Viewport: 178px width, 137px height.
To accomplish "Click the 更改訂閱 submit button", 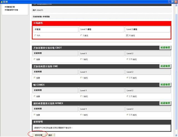I will pyautogui.click(x=39, y=135).
